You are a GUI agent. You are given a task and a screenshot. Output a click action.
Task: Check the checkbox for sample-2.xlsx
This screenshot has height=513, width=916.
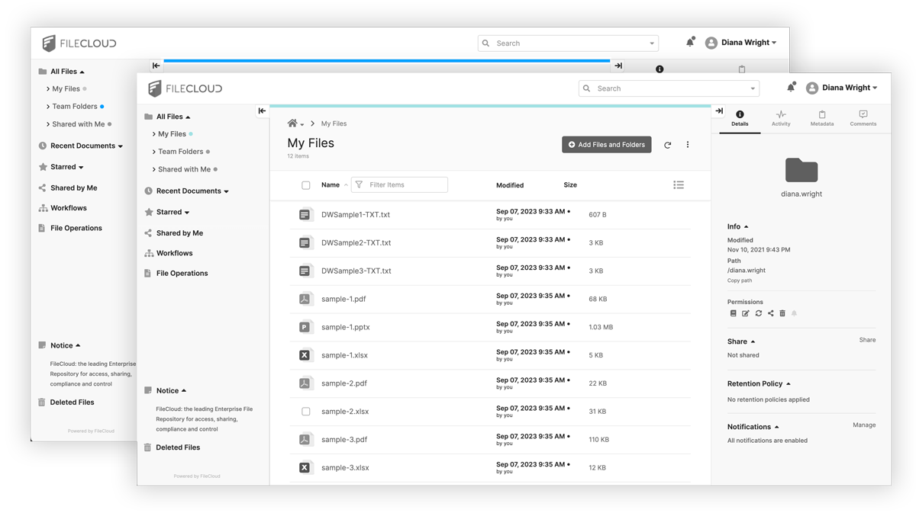pos(305,411)
